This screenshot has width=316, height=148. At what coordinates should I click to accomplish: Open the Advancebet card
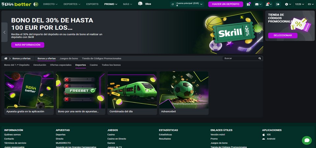[x=184, y=93]
